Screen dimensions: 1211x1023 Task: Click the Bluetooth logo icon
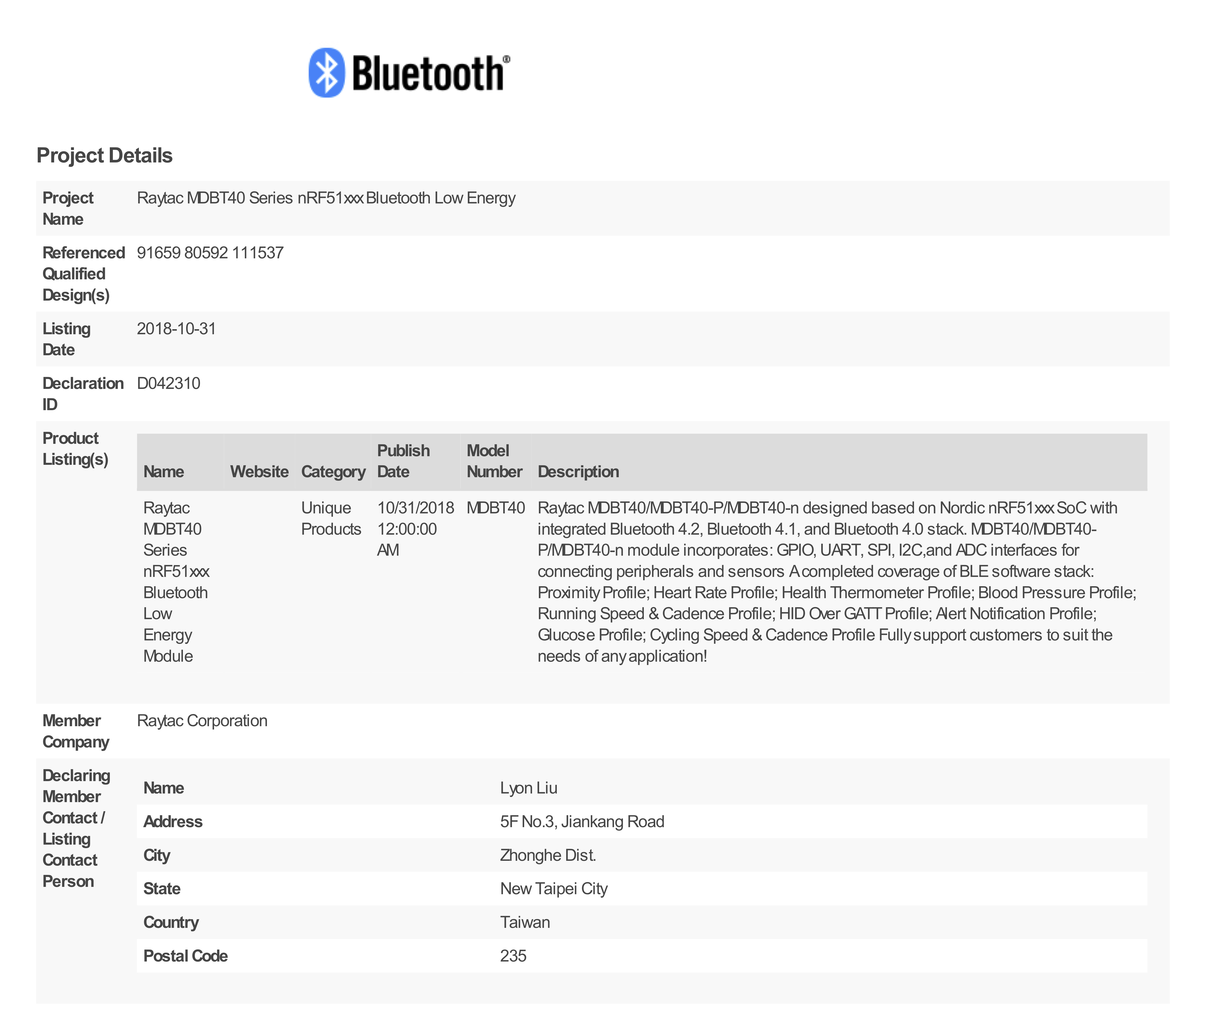pyautogui.click(x=327, y=72)
